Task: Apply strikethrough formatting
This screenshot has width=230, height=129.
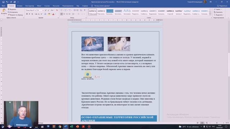Action: [36, 14]
